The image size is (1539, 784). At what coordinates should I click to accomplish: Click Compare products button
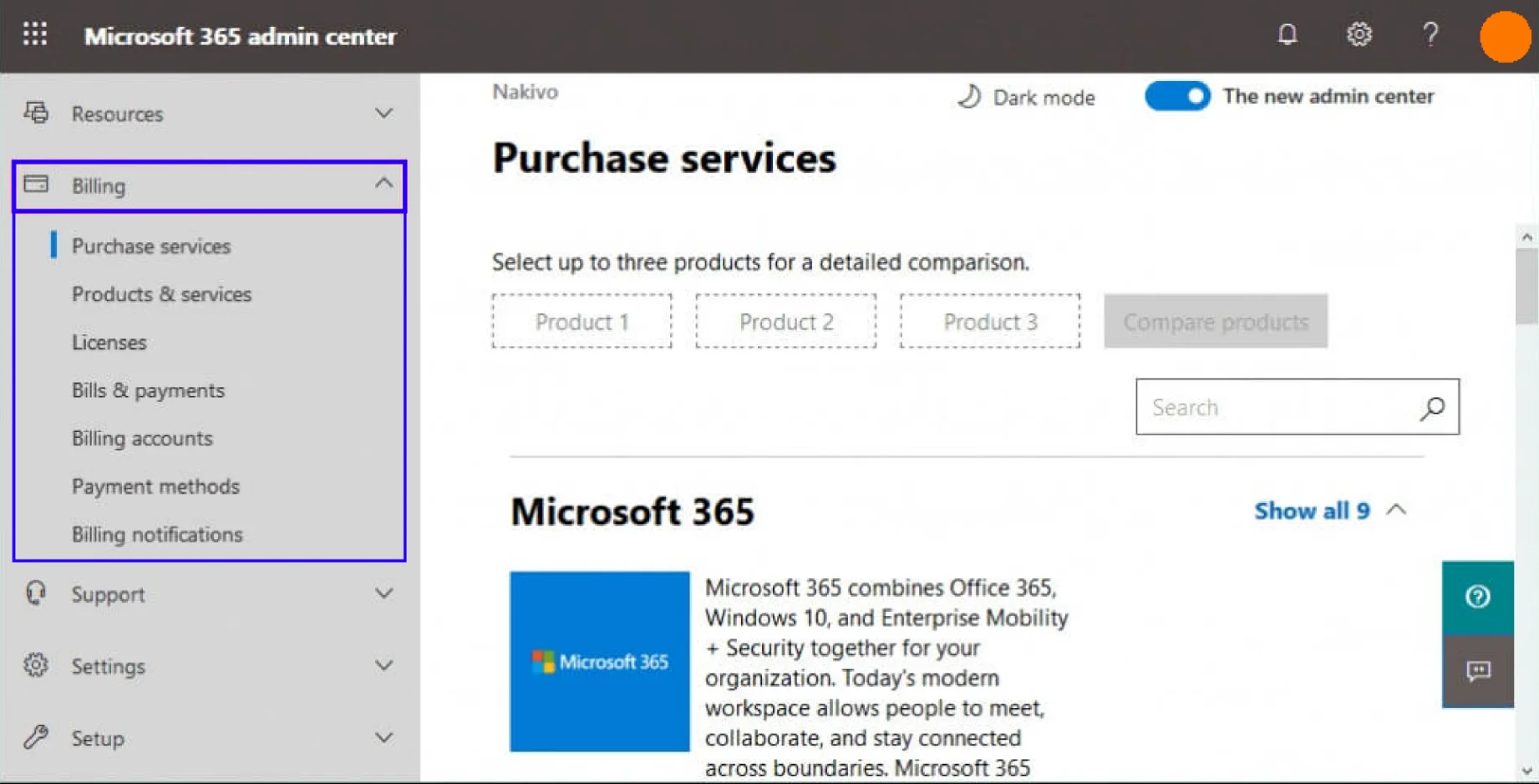point(1216,321)
